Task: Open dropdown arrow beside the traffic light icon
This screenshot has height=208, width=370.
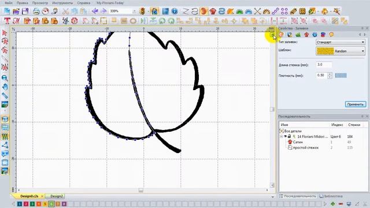Action: [148, 11]
